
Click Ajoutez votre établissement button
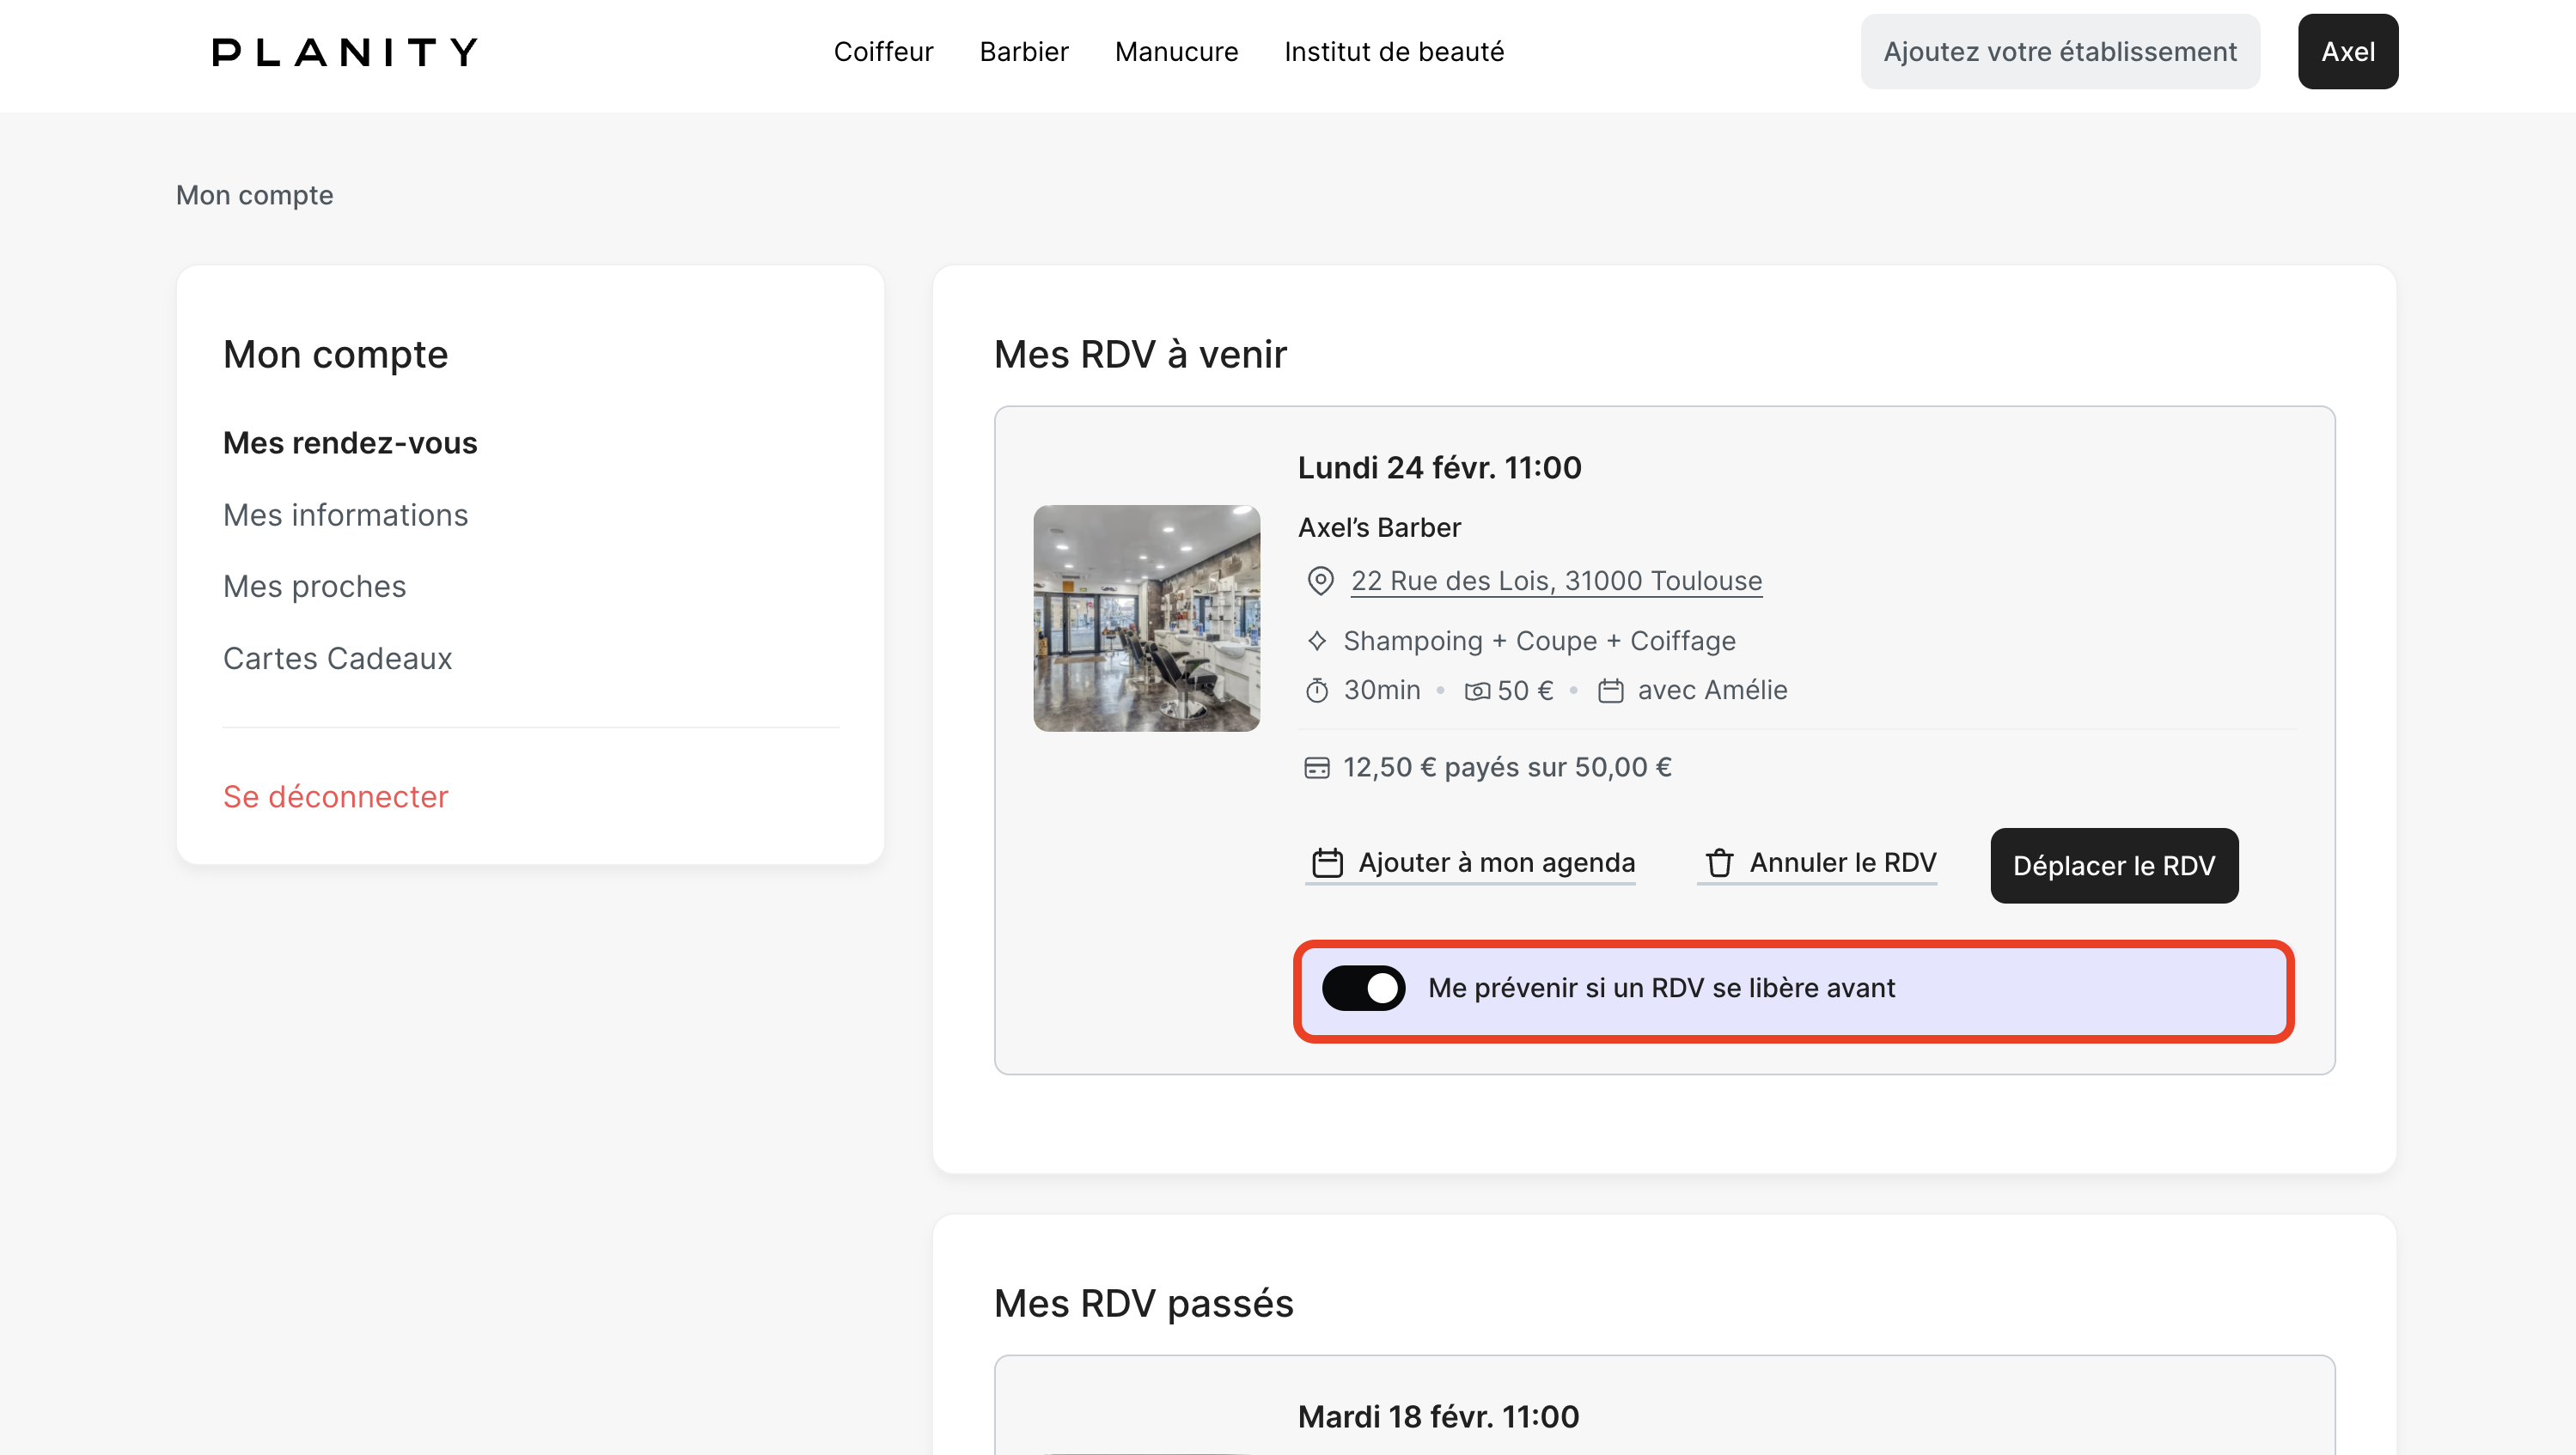2059,52
